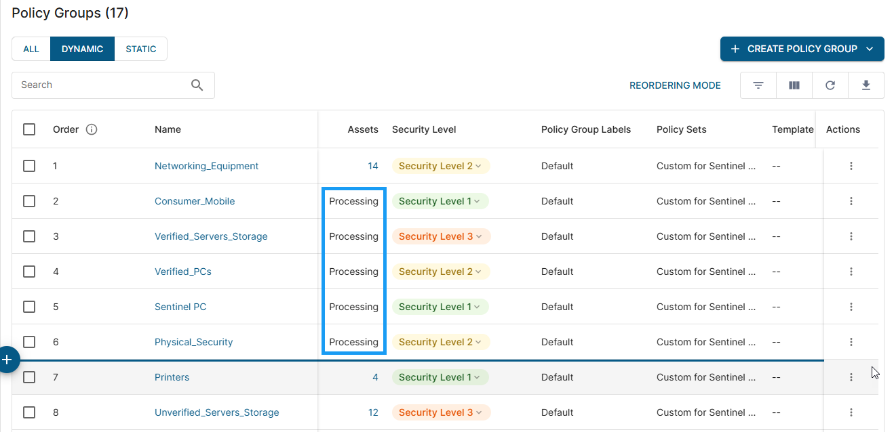Click the info icon beside Order
The width and height of the screenshot is (894, 432).
click(92, 129)
